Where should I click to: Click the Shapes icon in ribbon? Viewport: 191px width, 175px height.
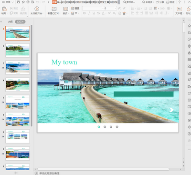click(x=189, y=9)
